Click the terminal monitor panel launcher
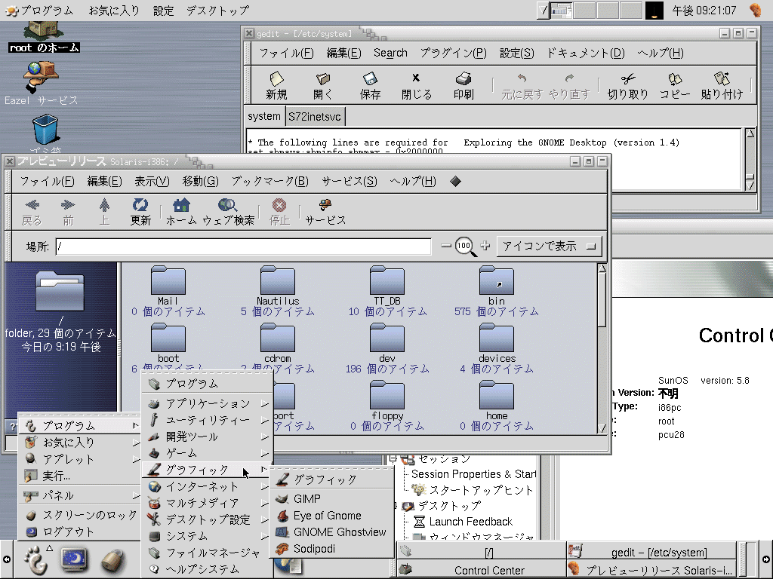 tap(74, 560)
